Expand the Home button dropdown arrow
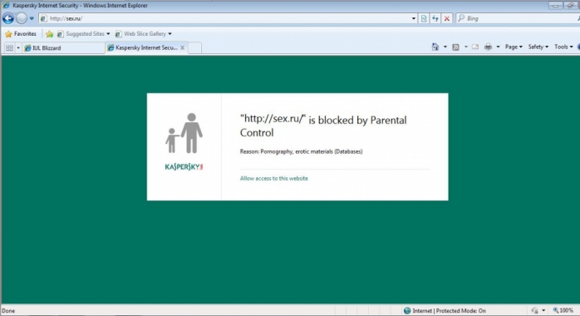Viewport: 580px width, 316px height. click(445, 47)
